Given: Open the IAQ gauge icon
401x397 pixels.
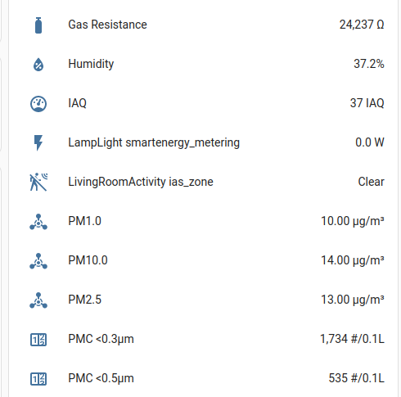Looking at the screenshot, I should [38, 104].
